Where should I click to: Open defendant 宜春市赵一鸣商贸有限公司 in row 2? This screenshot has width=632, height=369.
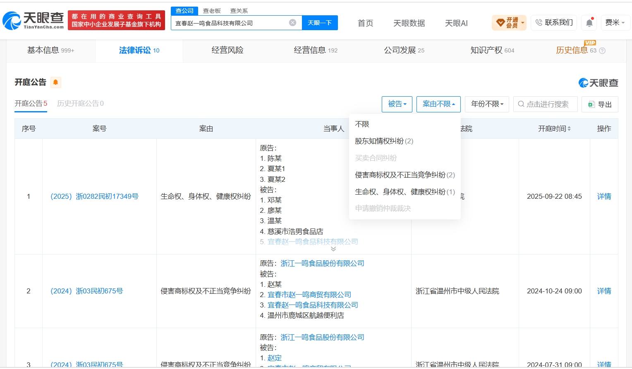(x=309, y=295)
